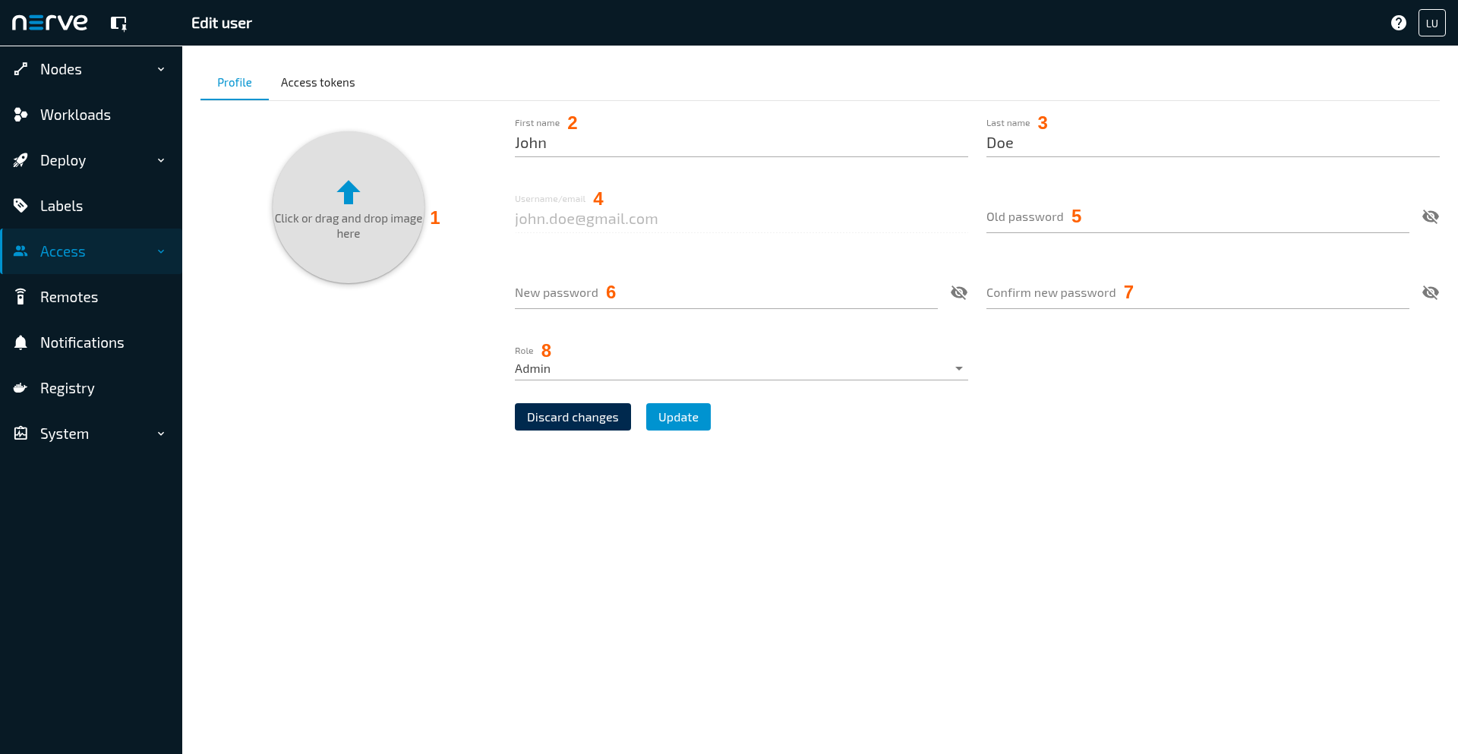Image resolution: width=1458 pixels, height=754 pixels.
Task: Open Notifications in the sidebar
Action: 91,342
